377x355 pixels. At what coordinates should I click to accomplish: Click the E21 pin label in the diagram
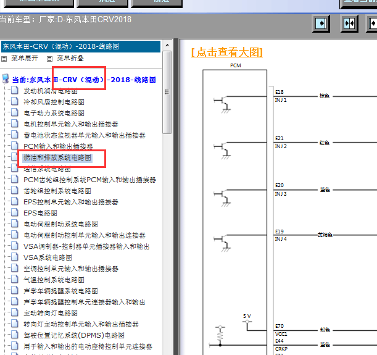tap(280, 138)
